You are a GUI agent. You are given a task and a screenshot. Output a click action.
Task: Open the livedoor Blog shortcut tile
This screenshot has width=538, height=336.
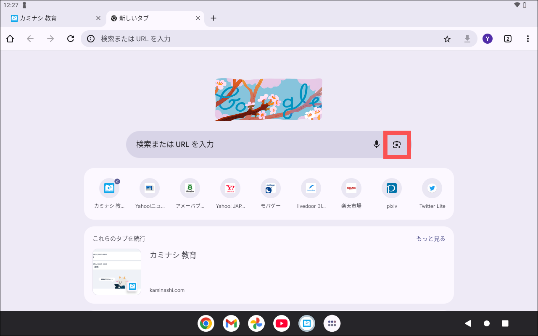[311, 194]
